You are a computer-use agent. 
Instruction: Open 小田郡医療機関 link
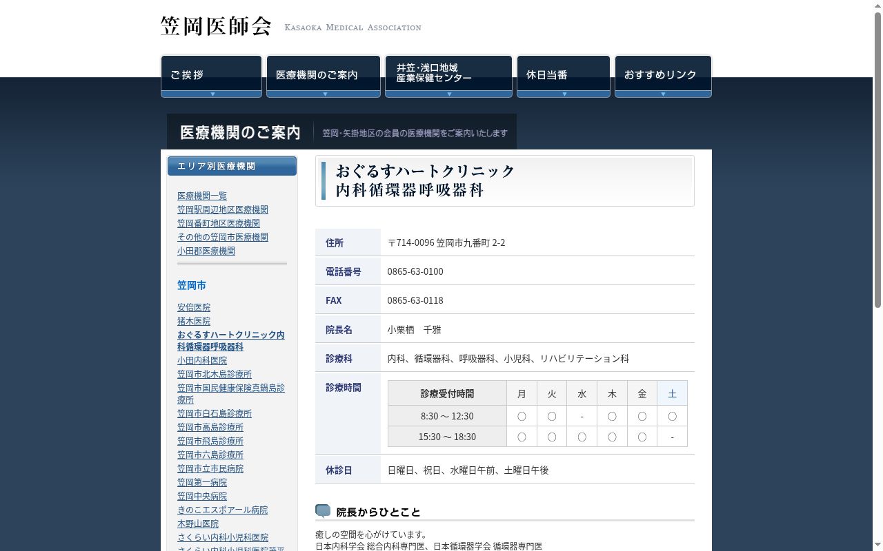[x=206, y=251]
